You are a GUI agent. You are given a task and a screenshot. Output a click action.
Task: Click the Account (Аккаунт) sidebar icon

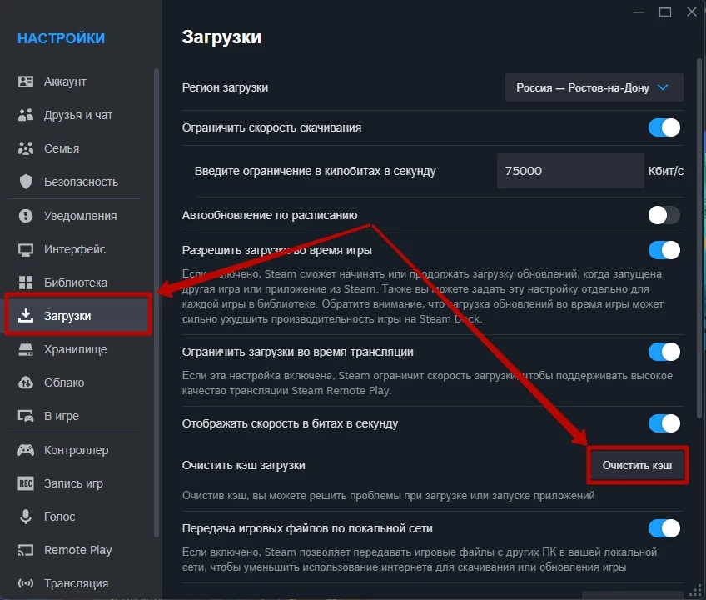[x=26, y=82]
